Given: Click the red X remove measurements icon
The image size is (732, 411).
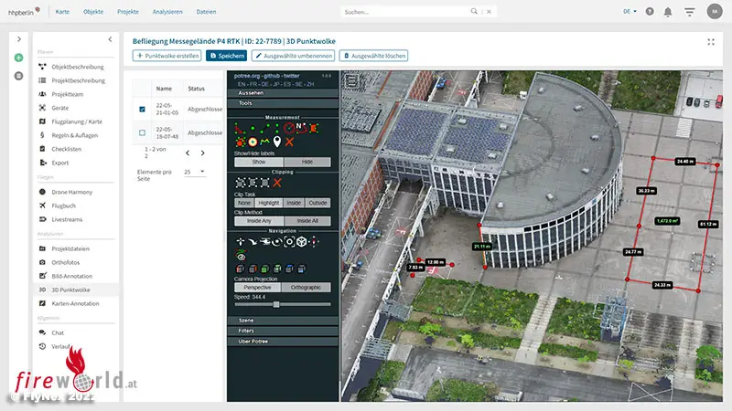Looking at the screenshot, I should coord(289,143).
